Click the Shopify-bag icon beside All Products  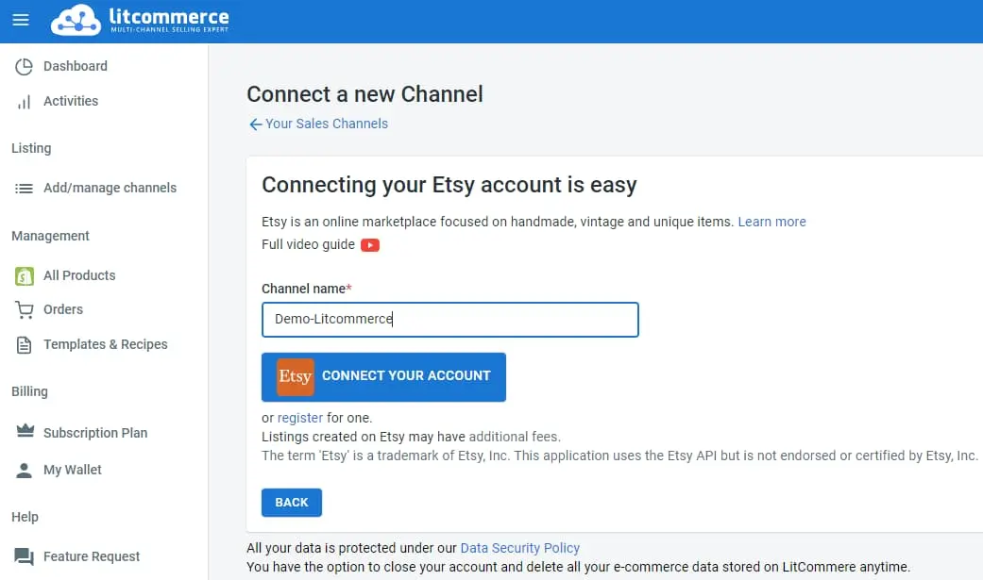(24, 274)
